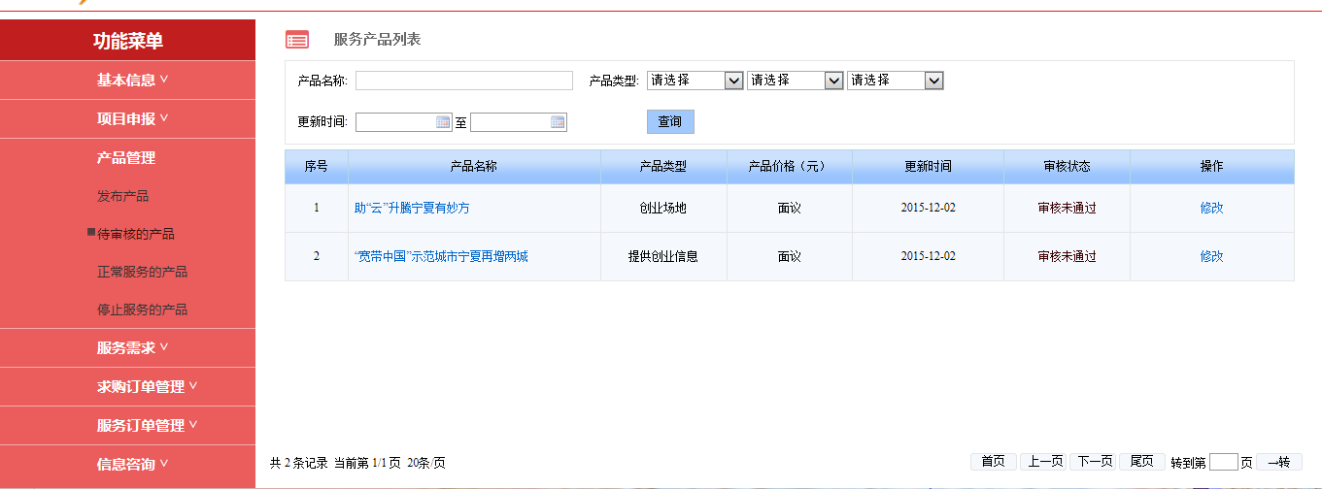Go to 下一页 in pagination
1322x489 pixels.
(x=1093, y=462)
